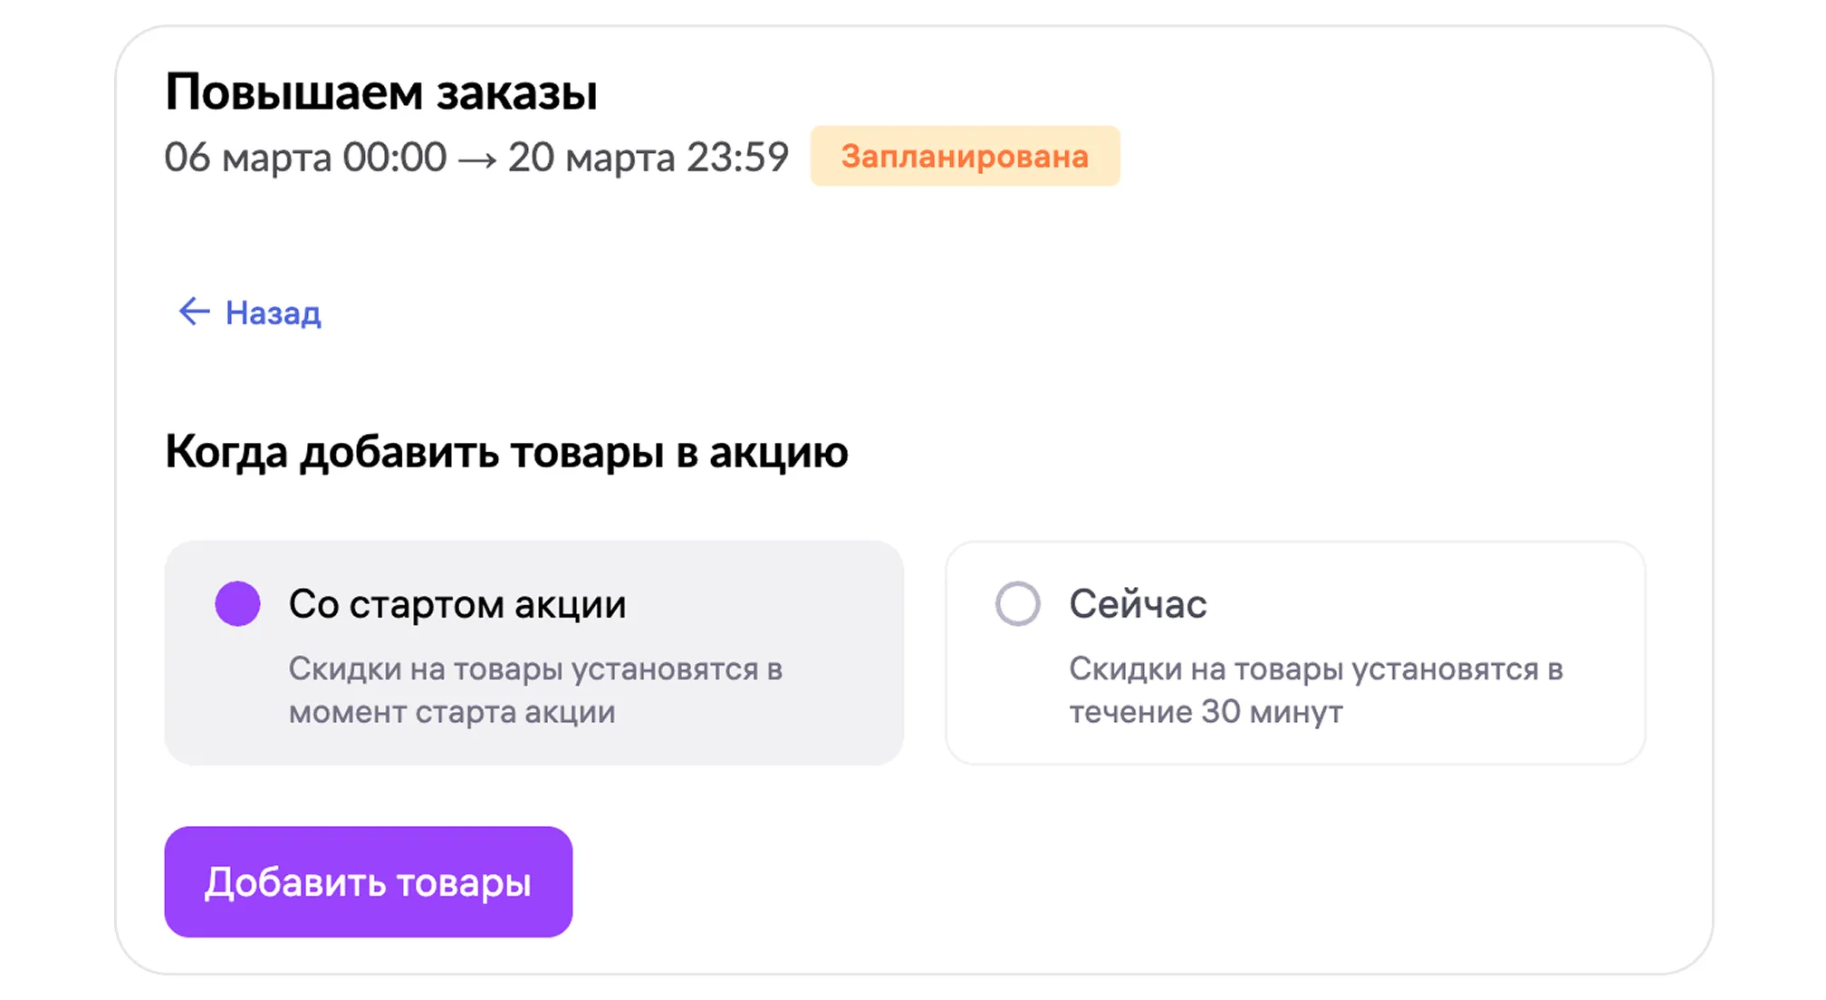The height and width of the screenshot is (1000, 1826).
Task: Click the "Со стартом акции" option label
Action: coord(456,604)
